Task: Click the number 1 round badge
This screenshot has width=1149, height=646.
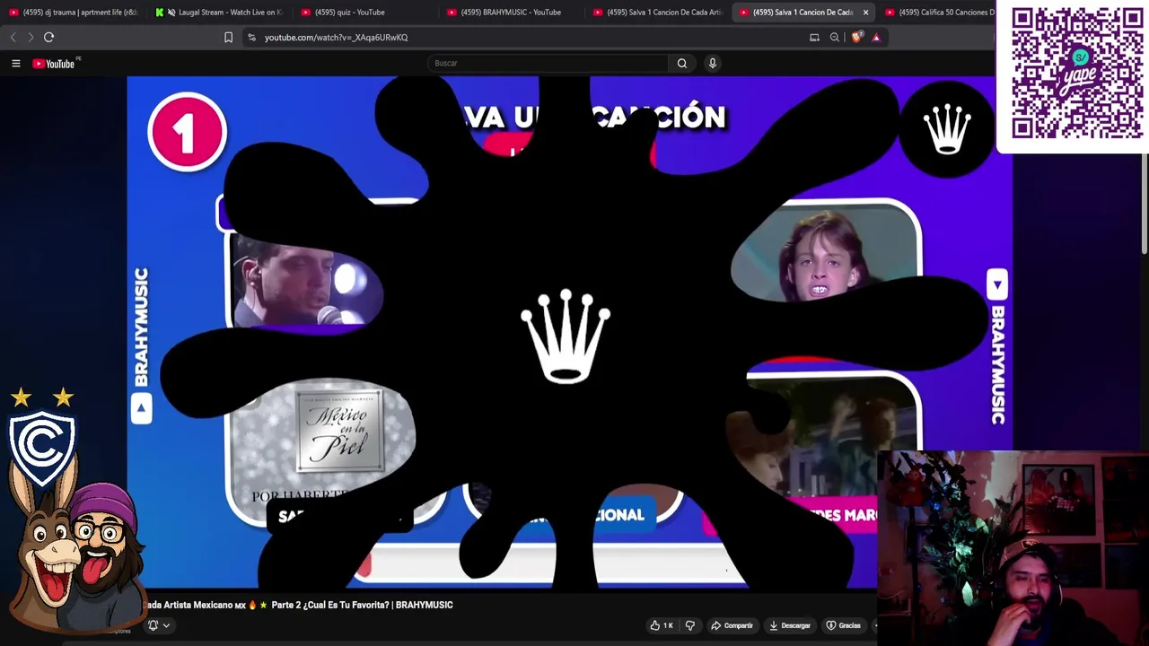Action: (x=187, y=132)
